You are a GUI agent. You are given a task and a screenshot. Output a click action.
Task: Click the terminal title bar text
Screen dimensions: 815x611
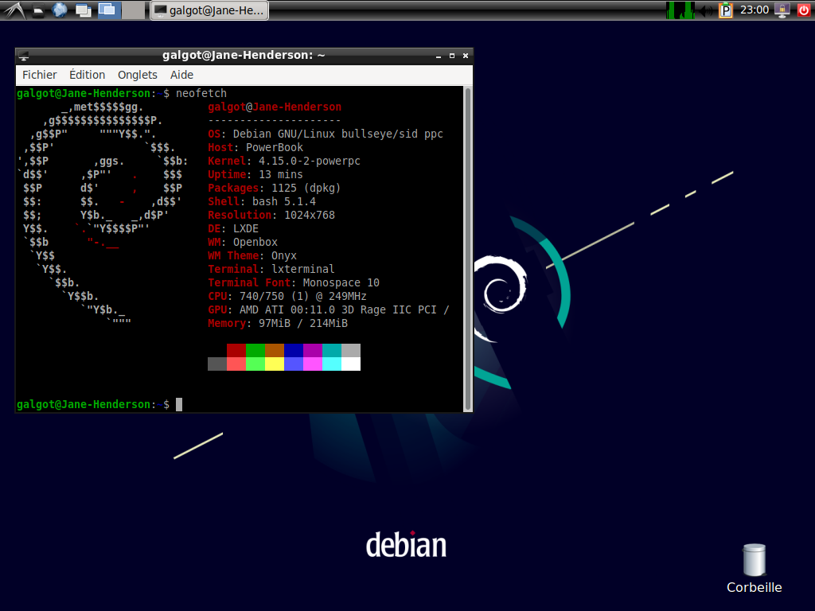click(x=244, y=55)
